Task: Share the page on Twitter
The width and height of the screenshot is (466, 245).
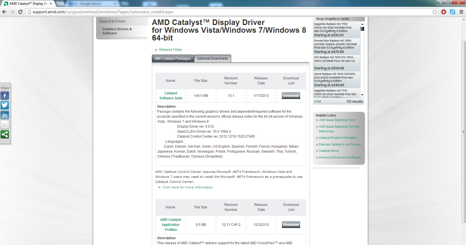Action: pos(5,105)
